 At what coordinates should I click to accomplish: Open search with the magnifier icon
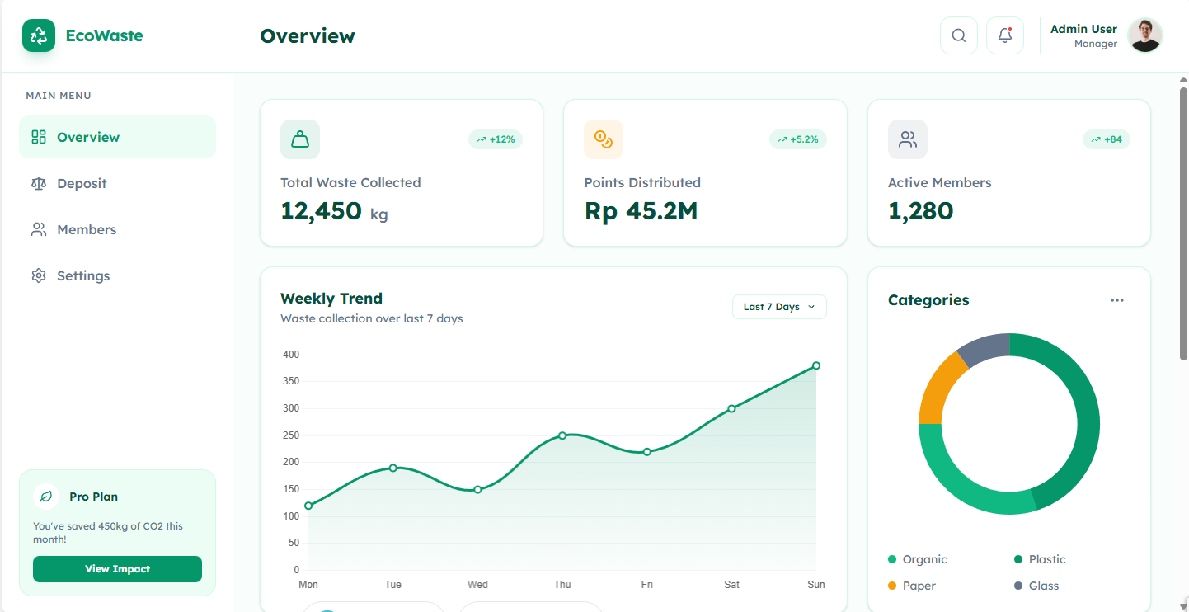958,35
